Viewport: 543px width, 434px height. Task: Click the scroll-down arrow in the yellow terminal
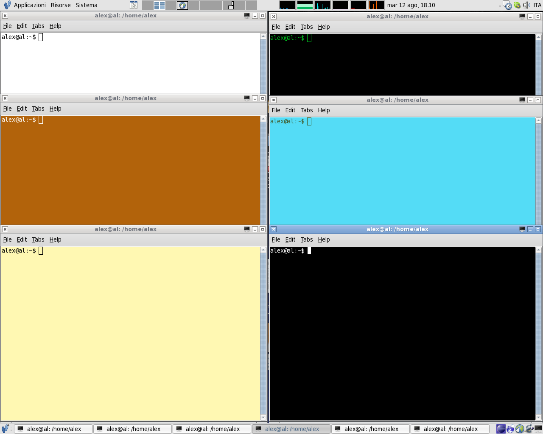coord(263,417)
